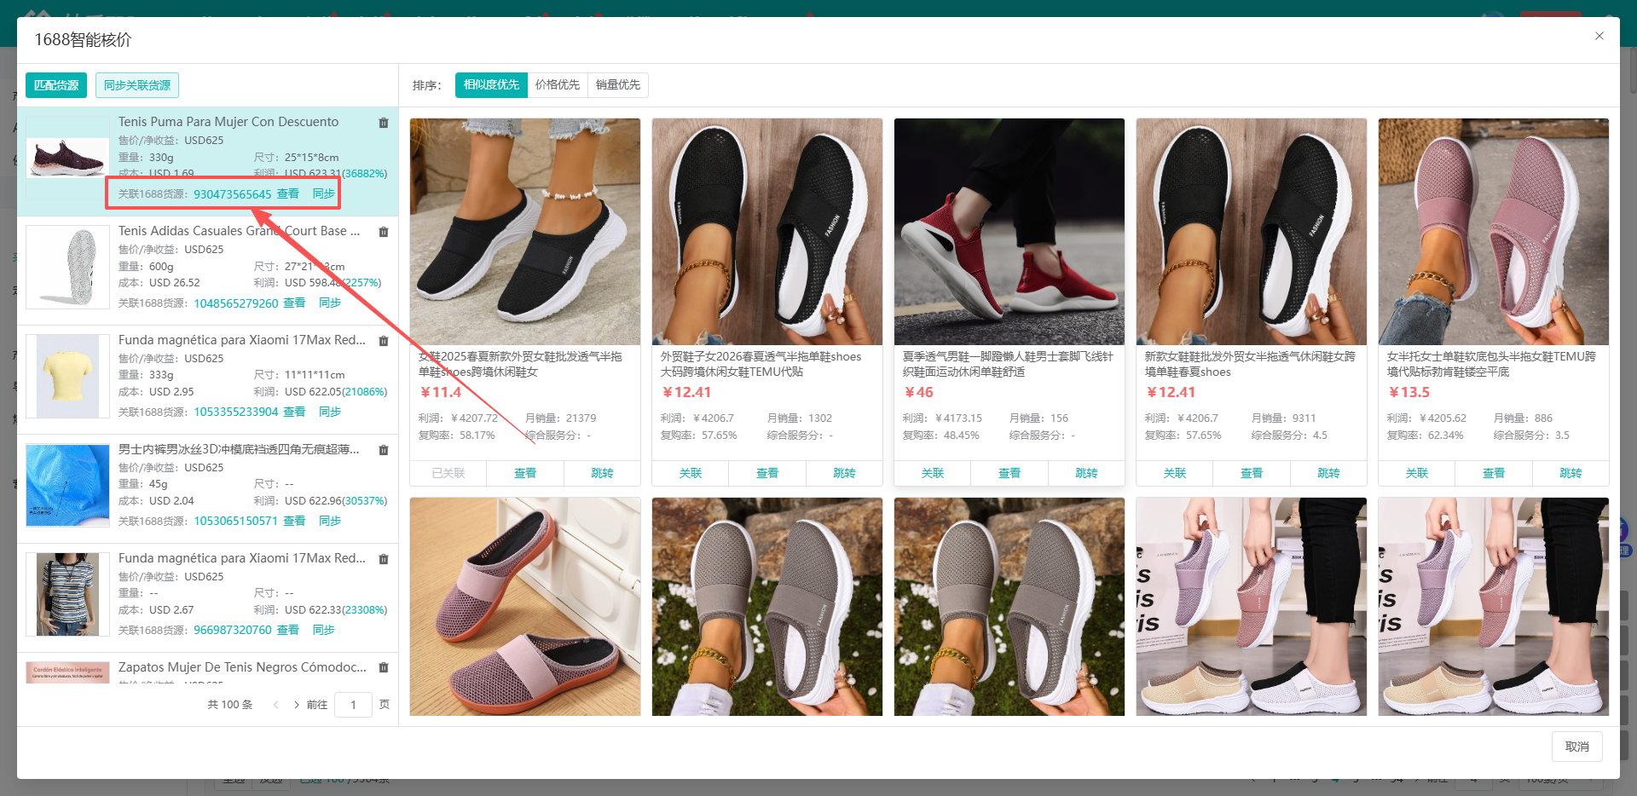Click 查看 in the 男士内裤 row

[294, 522]
